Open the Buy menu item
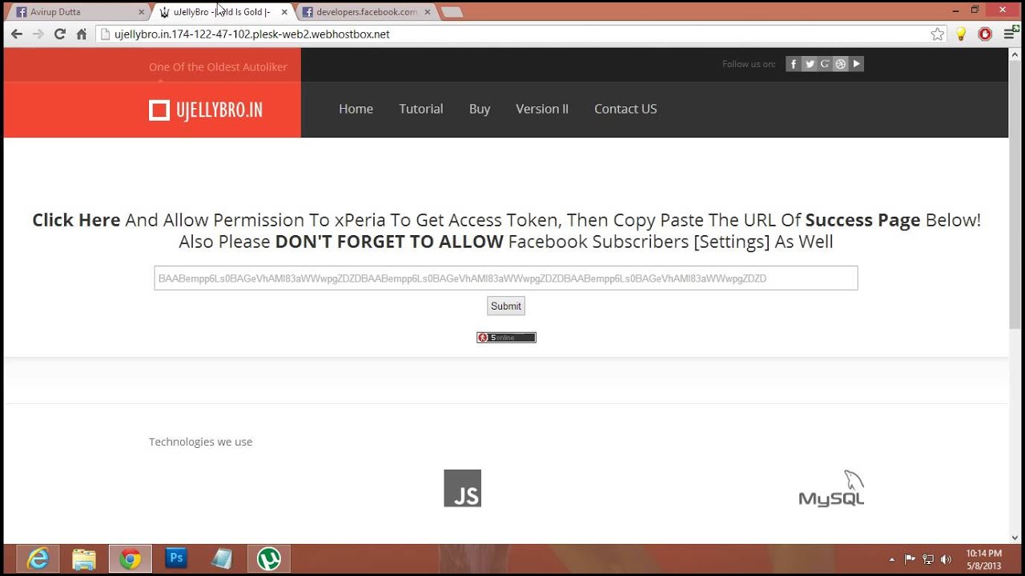 pyautogui.click(x=480, y=109)
